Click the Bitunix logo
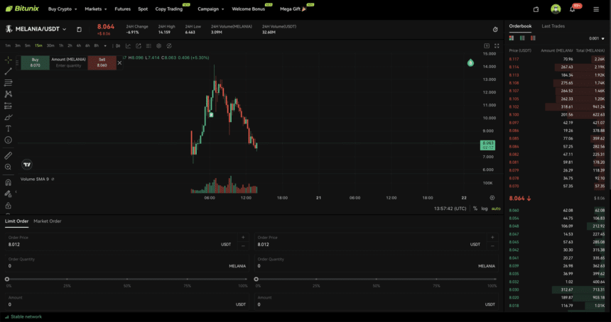 tap(22, 9)
